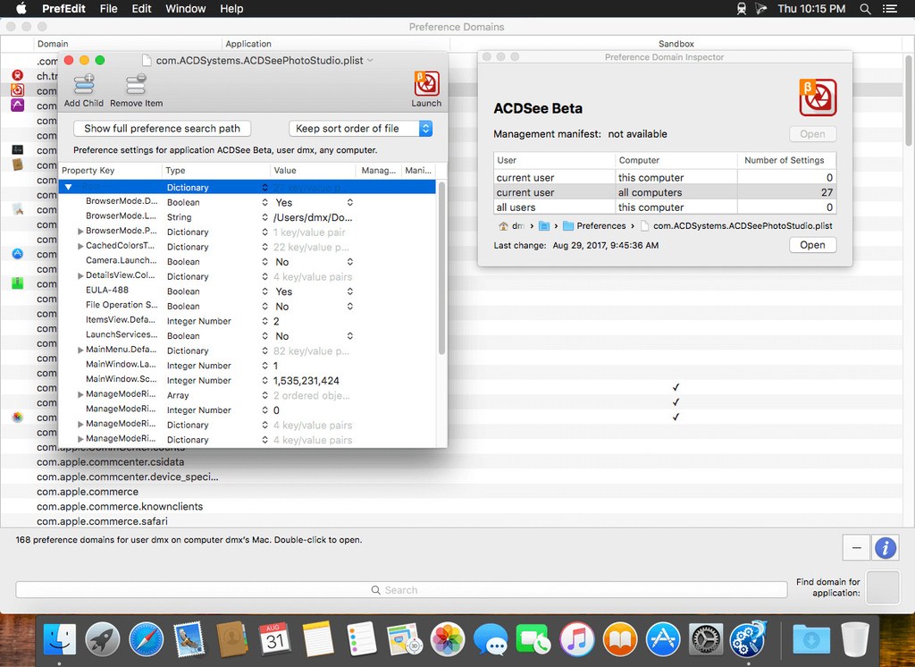Click Show full preference search path button
The height and width of the screenshot is (667, 915).
162,129
